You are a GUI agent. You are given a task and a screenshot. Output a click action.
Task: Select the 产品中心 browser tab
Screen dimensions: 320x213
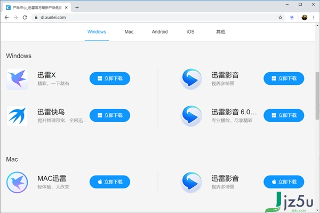tap(37, 7)
